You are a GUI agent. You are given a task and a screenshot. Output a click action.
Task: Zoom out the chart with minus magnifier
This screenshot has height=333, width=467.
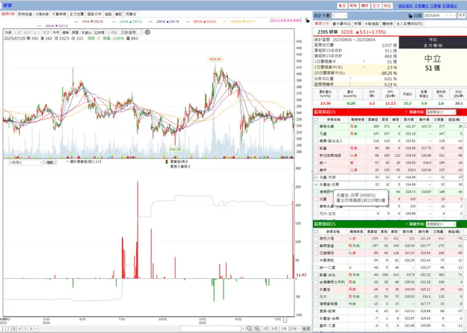click(x=249, y=329)
